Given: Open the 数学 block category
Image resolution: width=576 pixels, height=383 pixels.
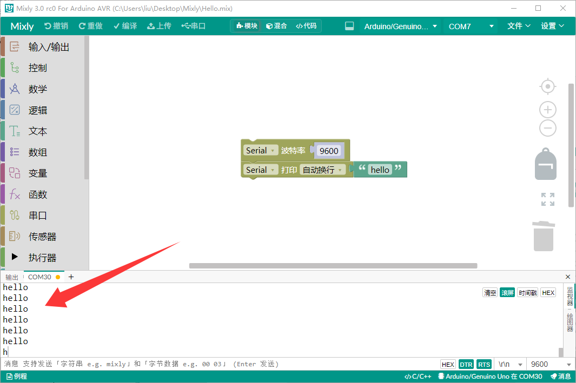Looking at the screenshot, I should click(44, 89).
